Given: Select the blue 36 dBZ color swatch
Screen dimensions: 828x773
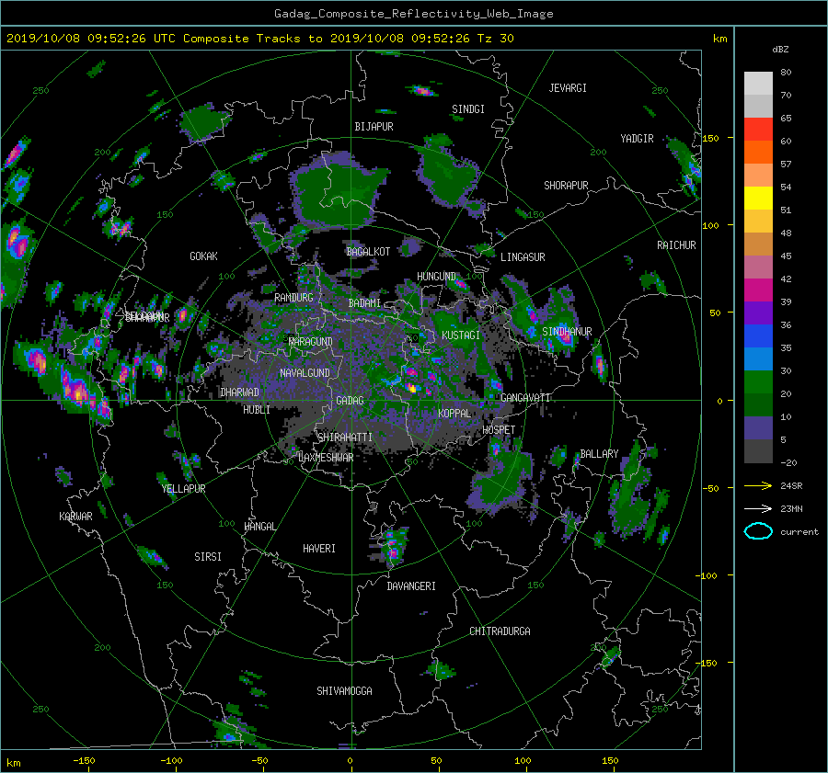Looking at the screenshot, I should pos(758,336).
